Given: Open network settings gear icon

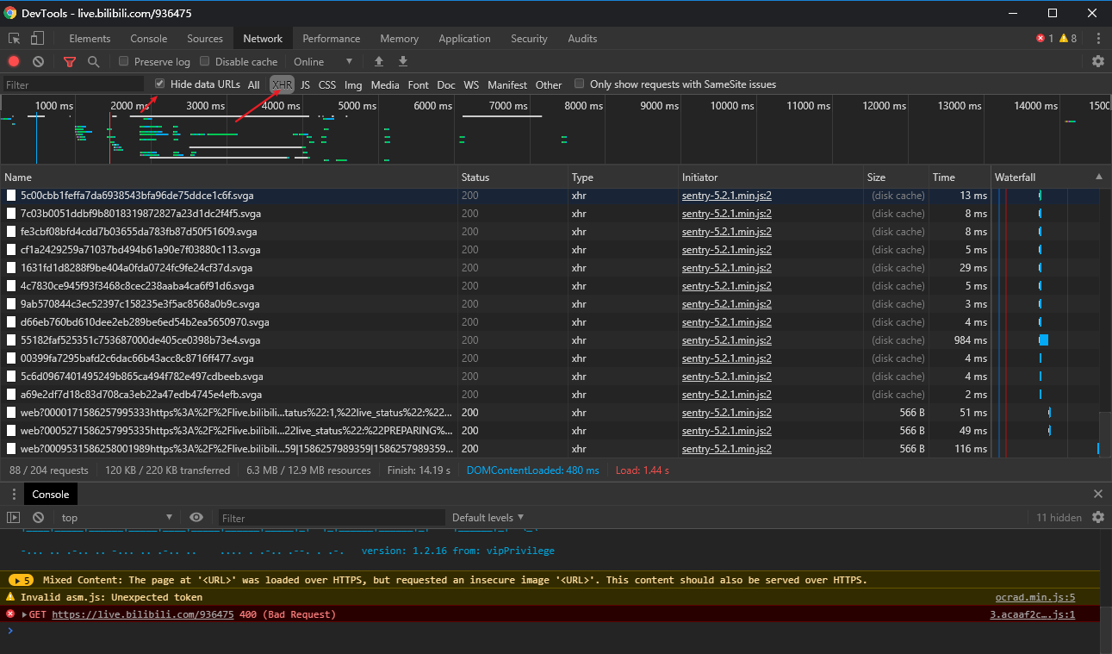Looking at the screenshot, I should [x=1097, y=62].
